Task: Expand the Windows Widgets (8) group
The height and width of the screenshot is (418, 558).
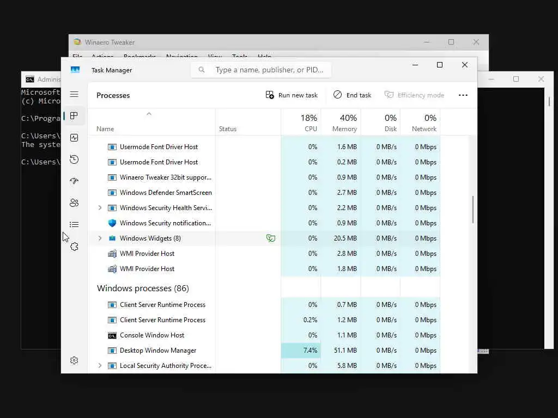Action: 100,238
